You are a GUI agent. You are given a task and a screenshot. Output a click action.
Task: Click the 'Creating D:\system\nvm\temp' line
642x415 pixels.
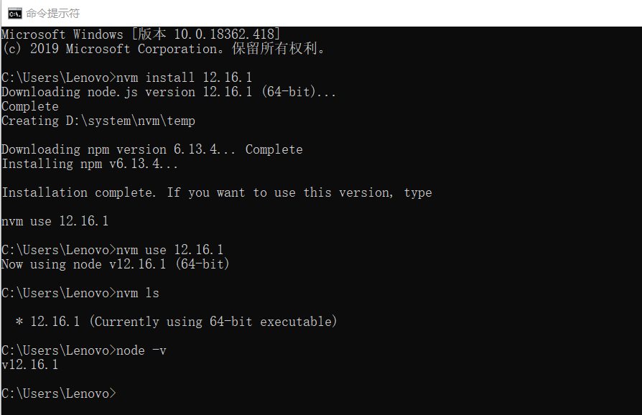tap(98, 121)
